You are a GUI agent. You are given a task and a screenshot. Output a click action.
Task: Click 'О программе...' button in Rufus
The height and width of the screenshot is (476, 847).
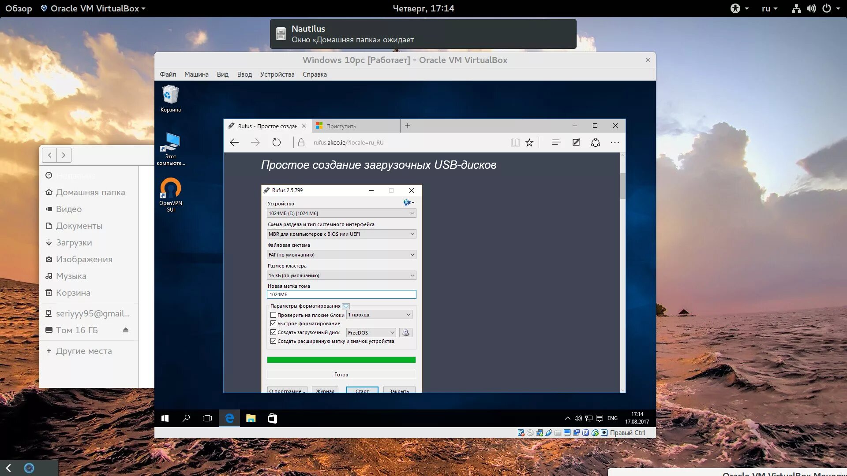tap(287, 390)
